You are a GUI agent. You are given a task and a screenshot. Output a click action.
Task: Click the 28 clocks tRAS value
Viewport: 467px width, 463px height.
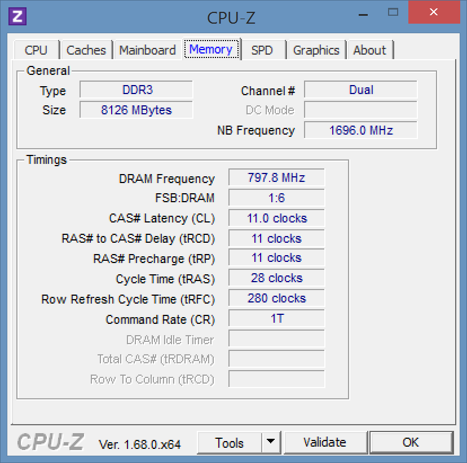(277, 278)
